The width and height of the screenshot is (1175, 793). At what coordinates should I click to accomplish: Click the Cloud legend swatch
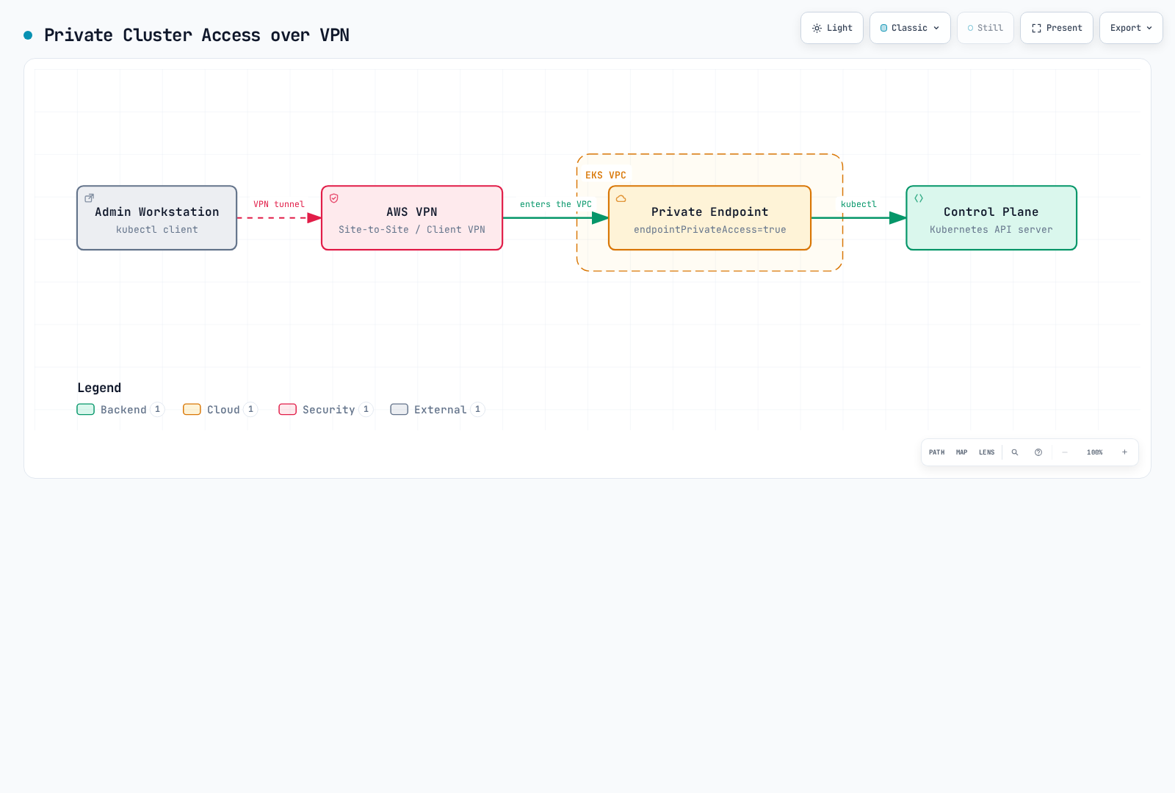coord(192,410)
